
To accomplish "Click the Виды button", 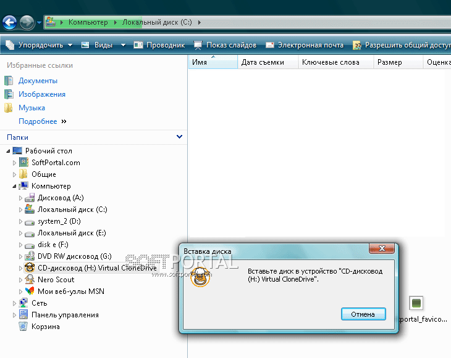I will [103, 45].
